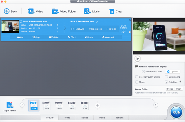Open the Cut tool

tap(20, 37)
